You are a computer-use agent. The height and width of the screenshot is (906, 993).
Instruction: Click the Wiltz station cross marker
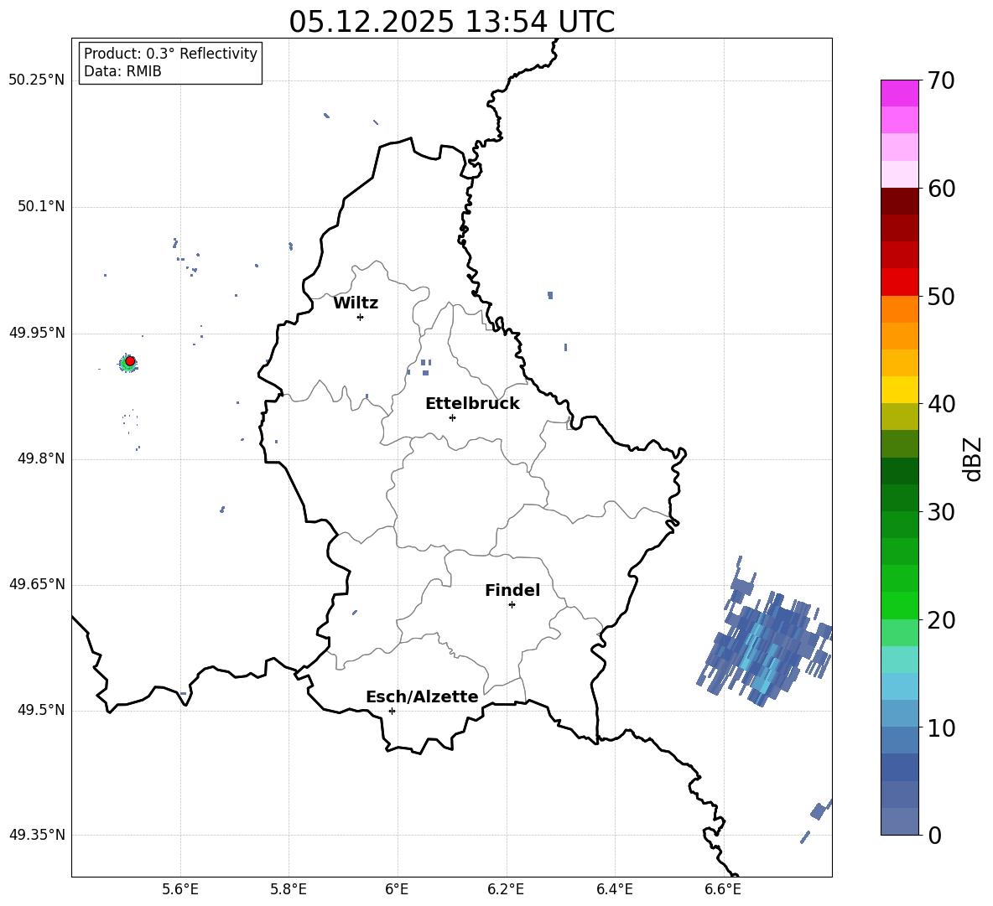click(361, 317)
